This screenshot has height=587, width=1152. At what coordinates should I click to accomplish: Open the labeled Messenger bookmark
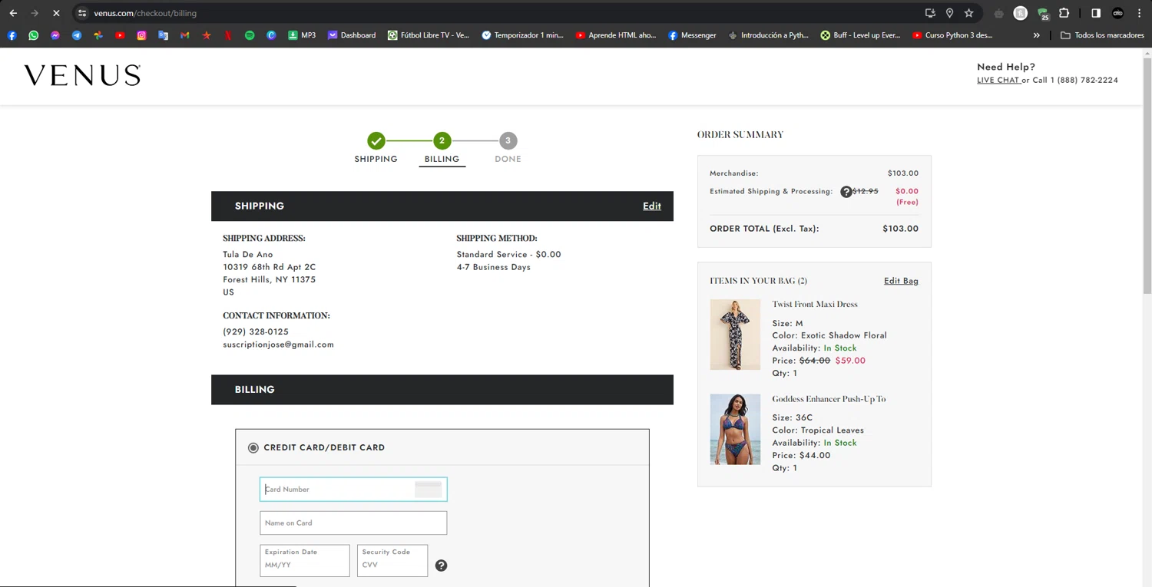[692, 35]
